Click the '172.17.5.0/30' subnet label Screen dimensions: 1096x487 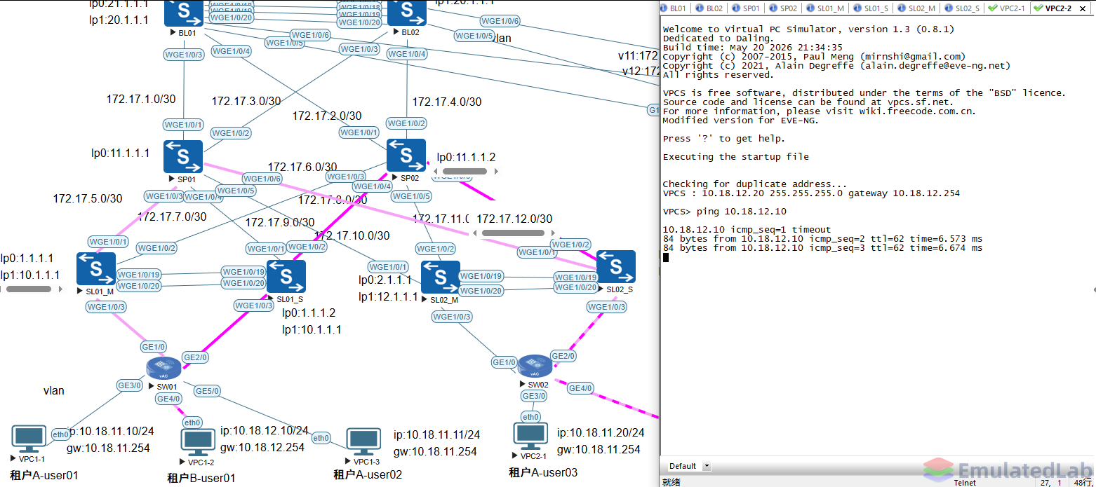88,198
